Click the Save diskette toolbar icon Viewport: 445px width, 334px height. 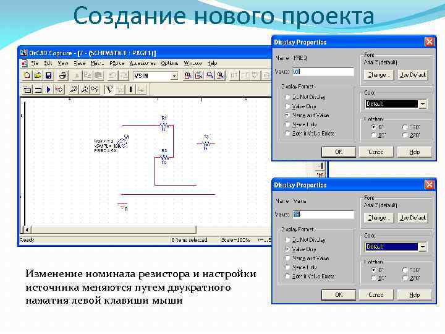point(49,75)
